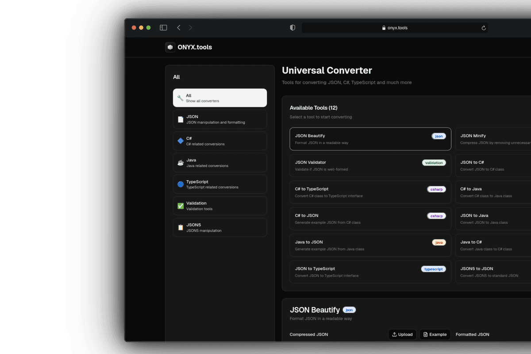Click the Java coffee cup icon

[x=181, y=163]
